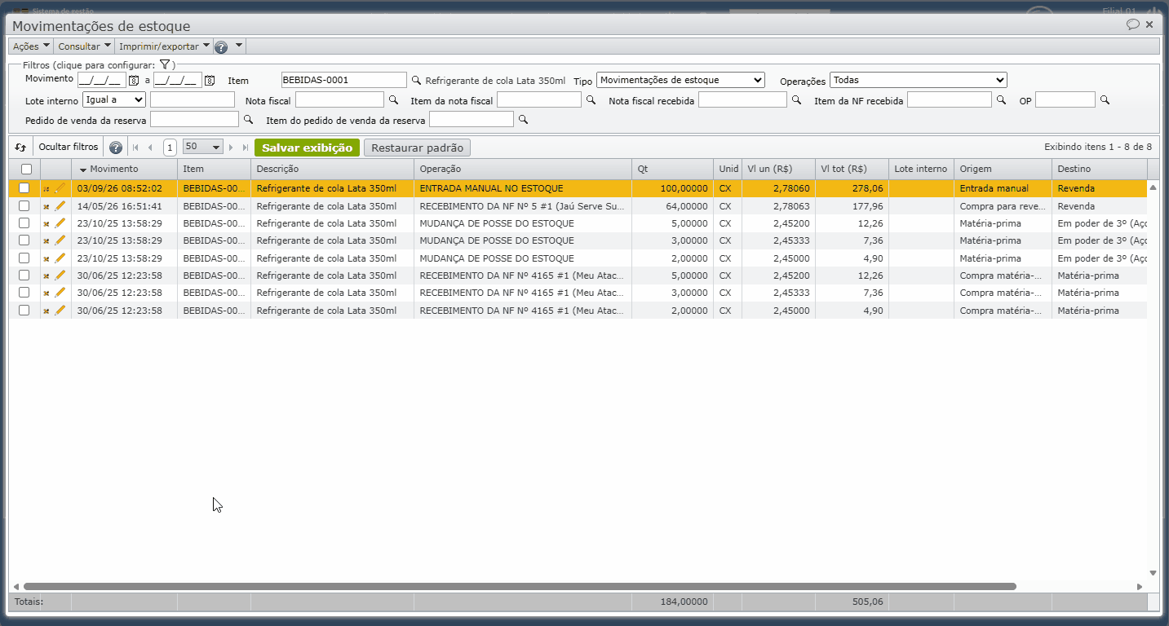This screenshot has width=1169, height=626.
Task: Click the search icon next to OP field
Action: click(x=1105, y=99)
